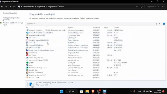Select the Redmatch 2 icon

tap(27, 53)
